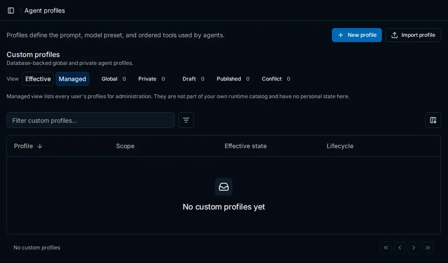Focus the Filter custom profiles field

(91, 120)
